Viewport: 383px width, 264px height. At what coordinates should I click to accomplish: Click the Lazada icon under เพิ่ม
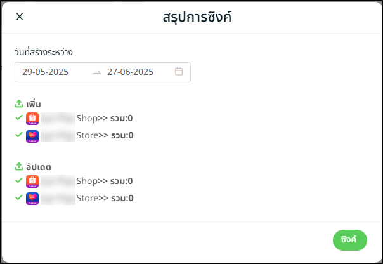coord(32,135)
